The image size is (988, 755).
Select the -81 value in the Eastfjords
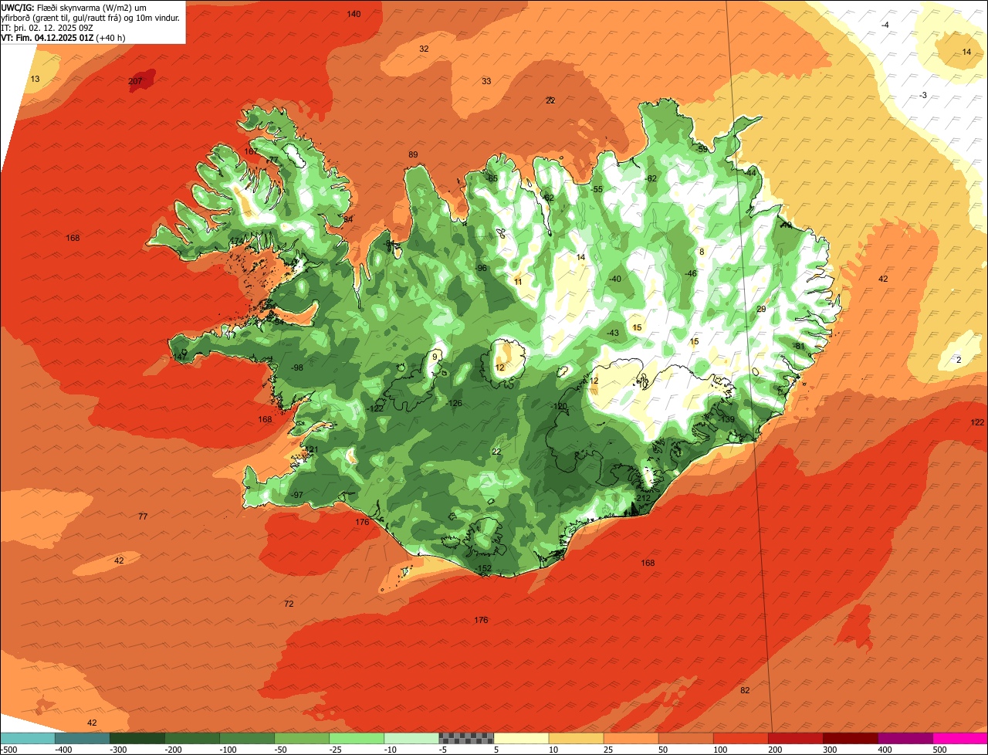point(800,345)
